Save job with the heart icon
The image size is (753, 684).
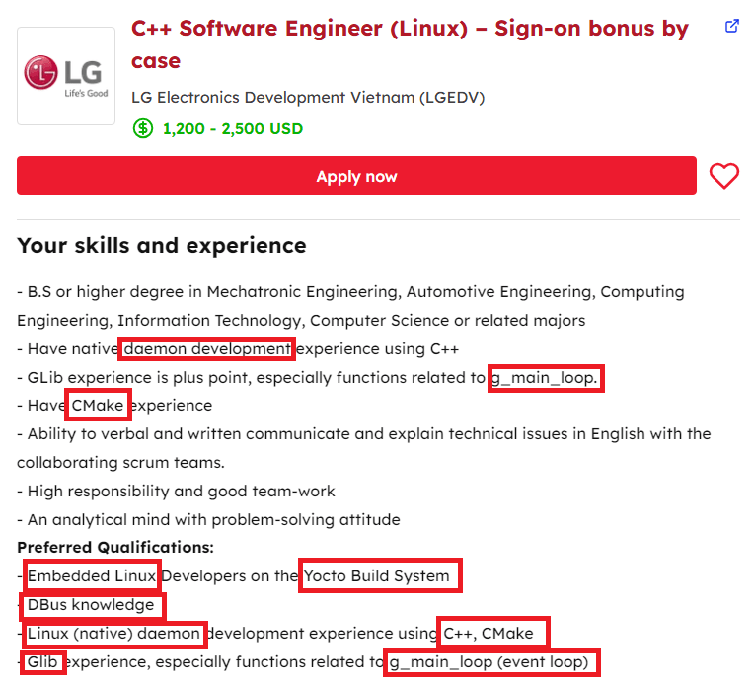pos(724,177)
